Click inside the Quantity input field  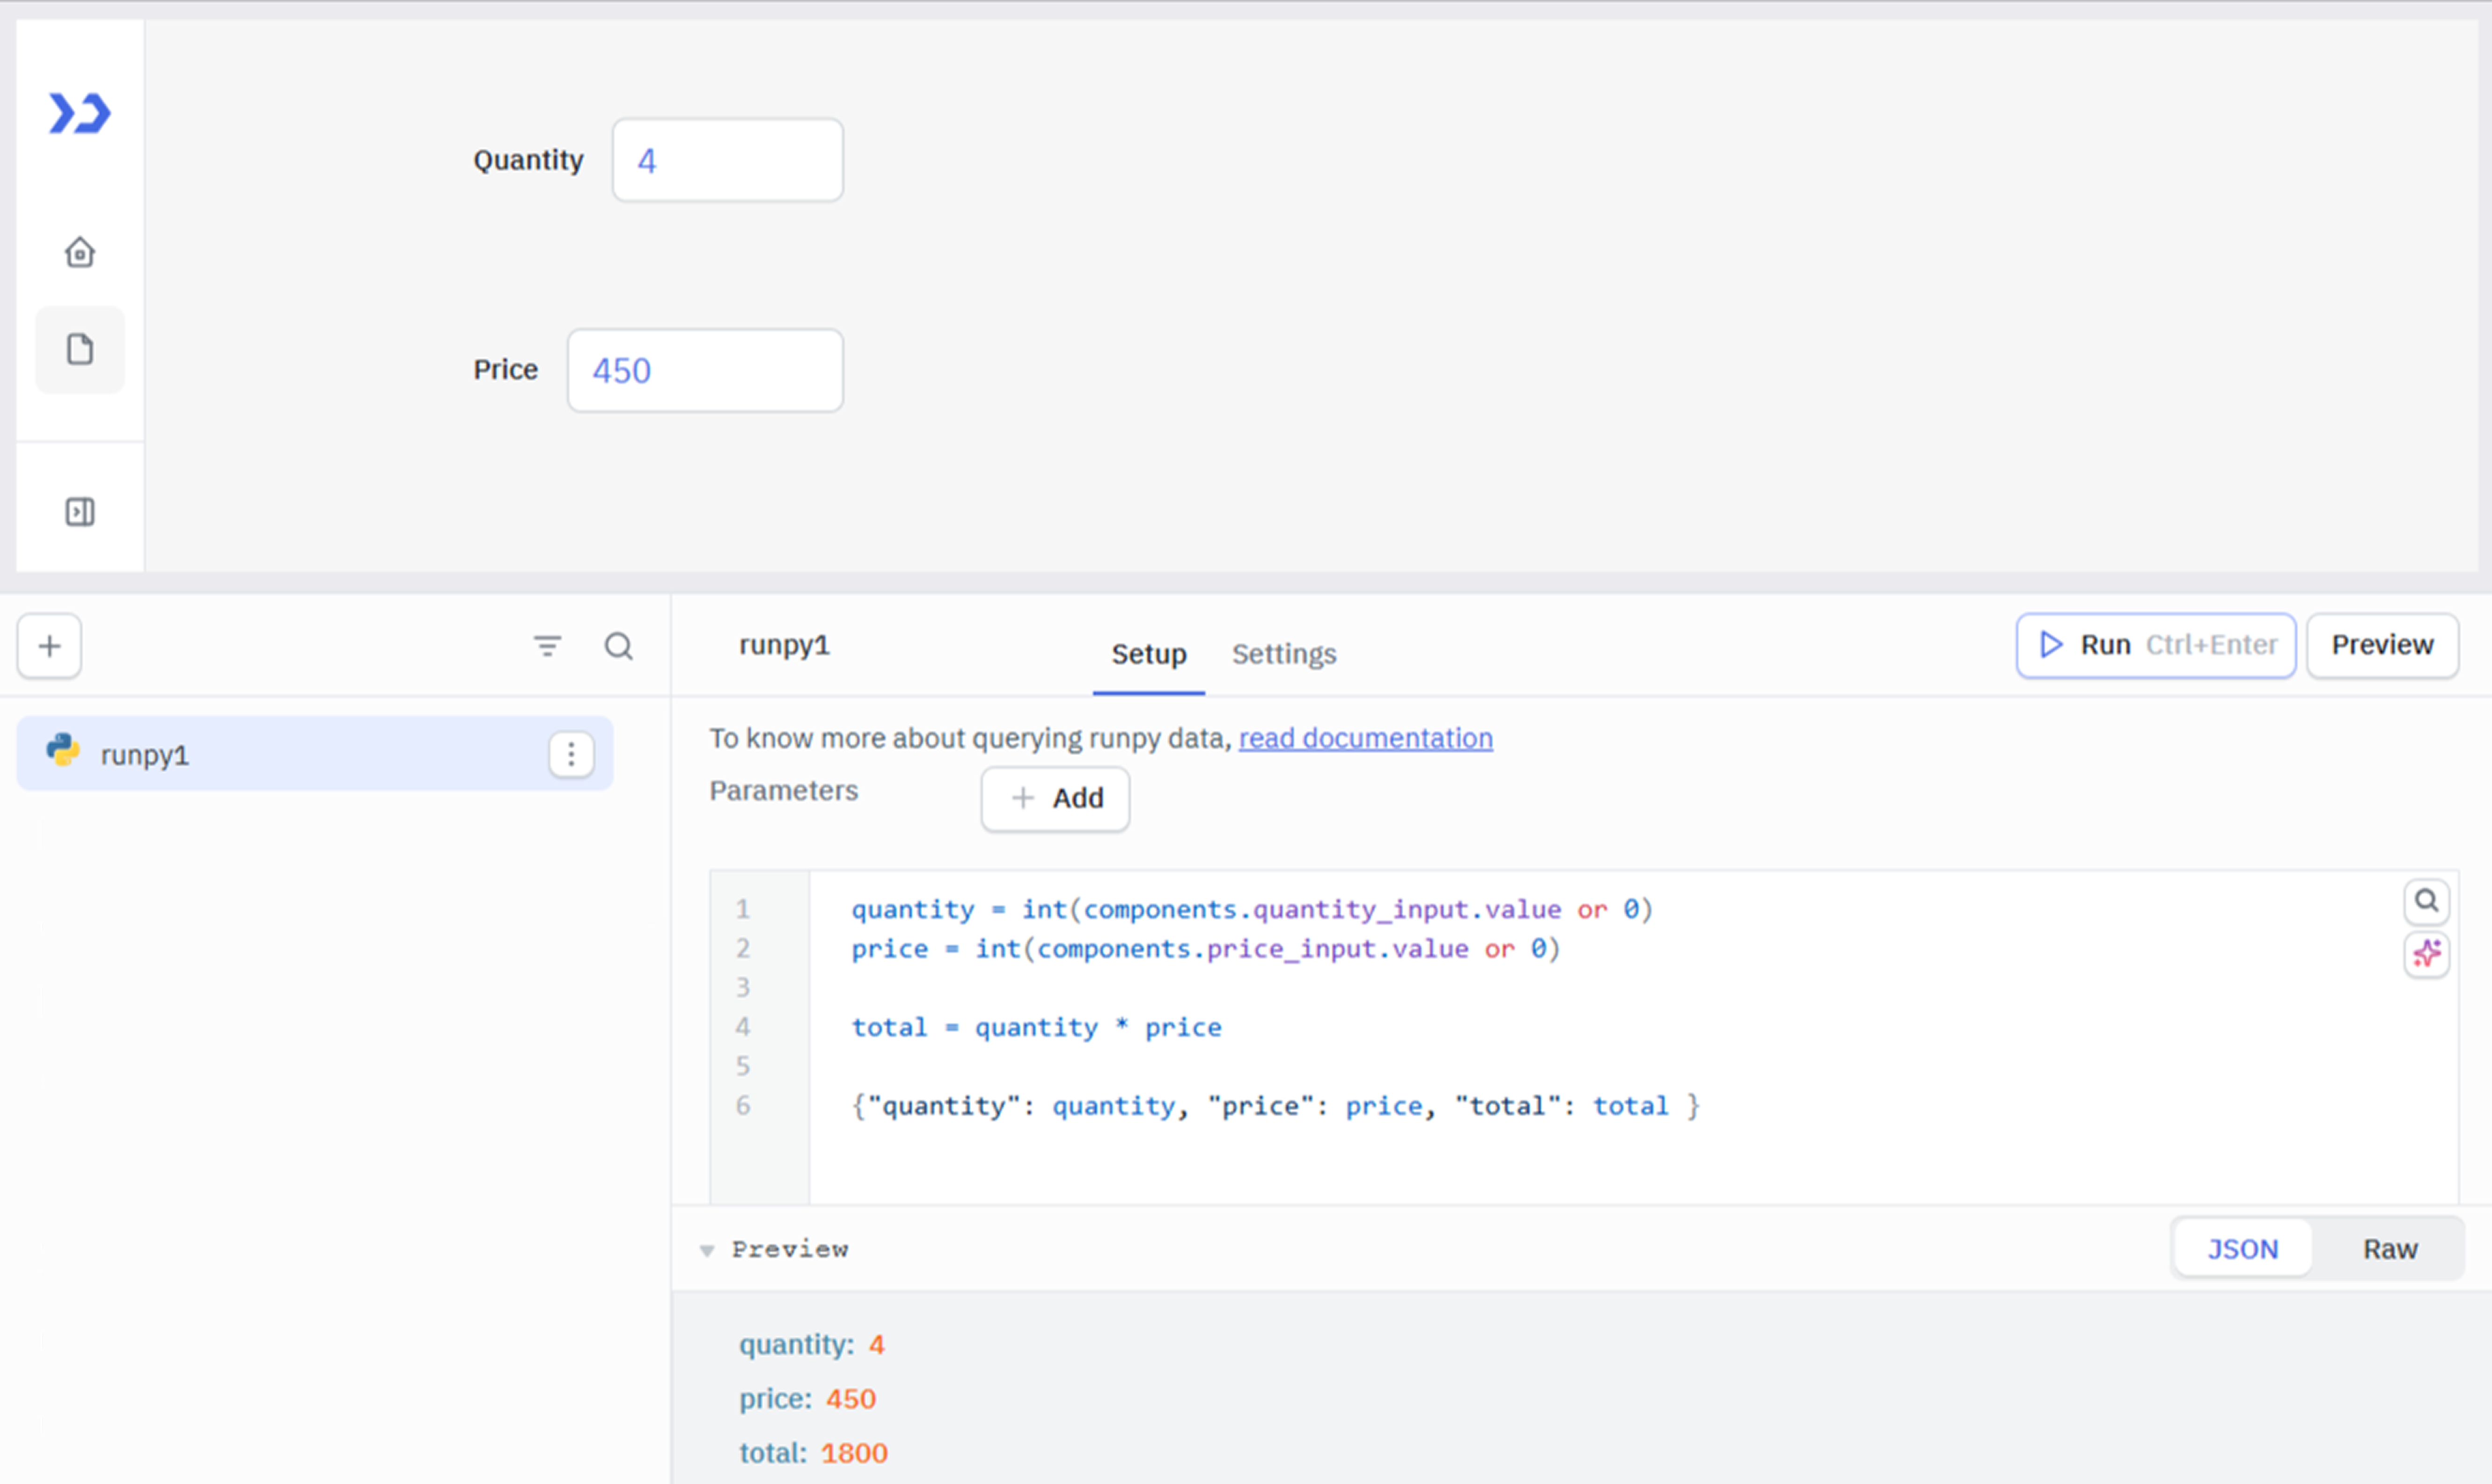click(727, 160)
